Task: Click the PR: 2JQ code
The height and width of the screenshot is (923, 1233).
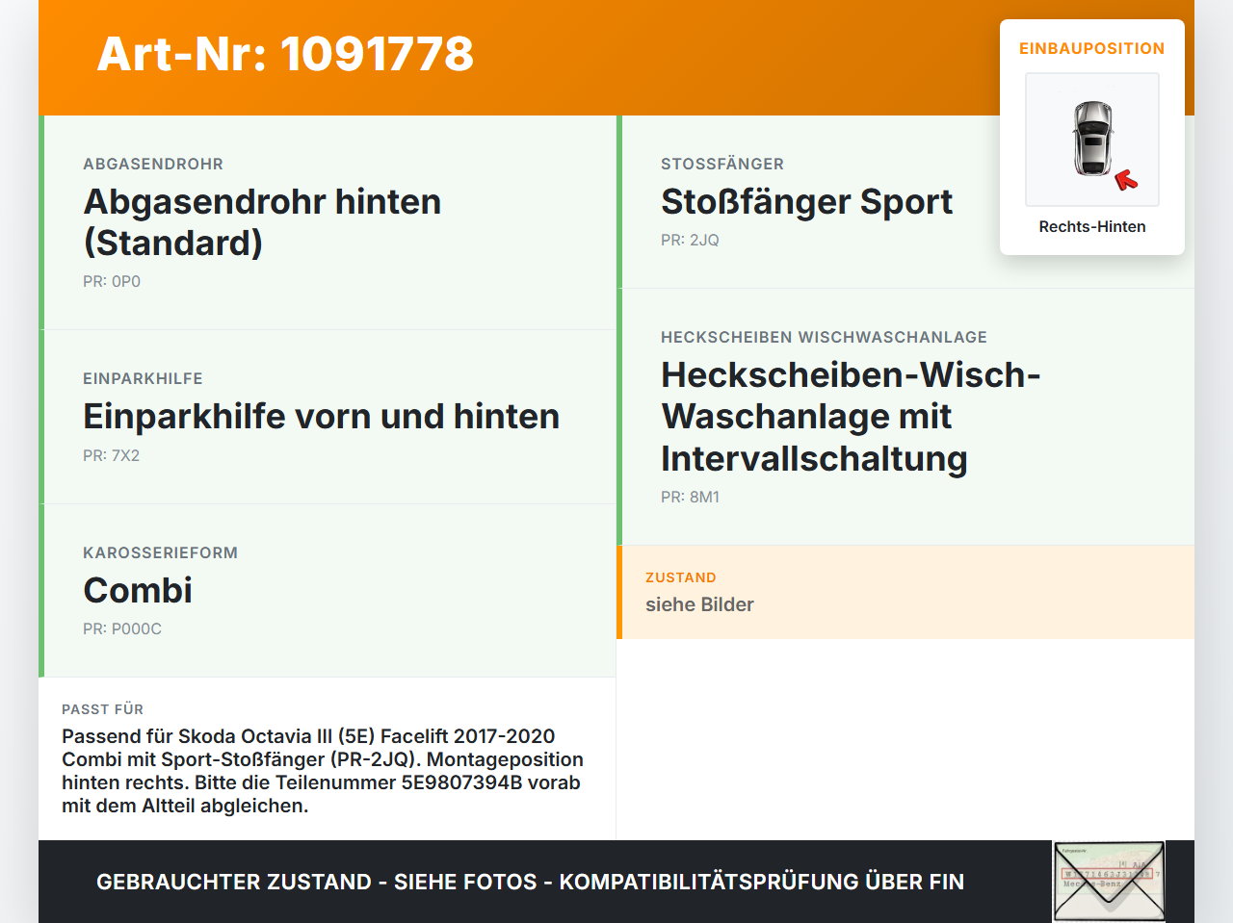Action: pyautogui.click(x=690, y=241)
